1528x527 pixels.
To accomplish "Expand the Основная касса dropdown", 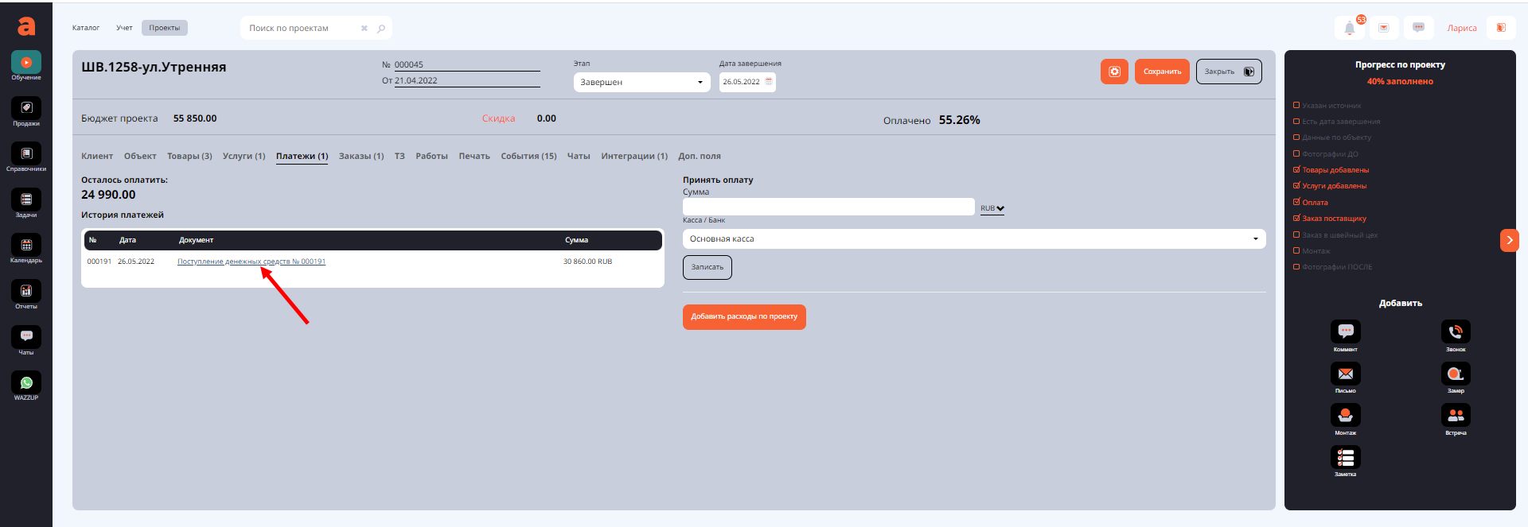I will 973,238.
